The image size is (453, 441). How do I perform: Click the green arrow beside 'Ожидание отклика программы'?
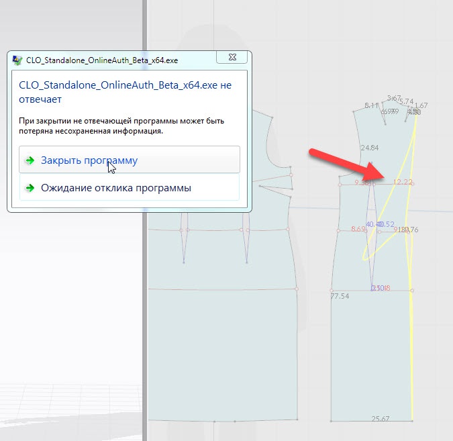point(30,188)
